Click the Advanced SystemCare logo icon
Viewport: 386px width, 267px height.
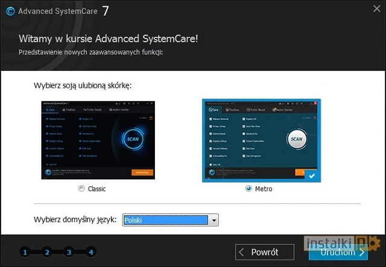tap(10, 11)
